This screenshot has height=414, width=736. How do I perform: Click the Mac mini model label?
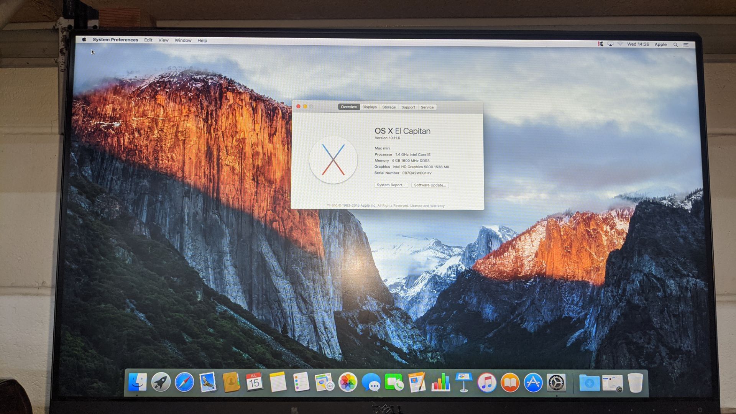point(382,148)
